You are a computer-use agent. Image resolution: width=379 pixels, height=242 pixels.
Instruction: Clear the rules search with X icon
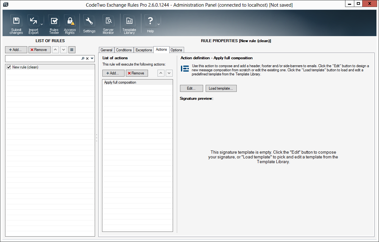(87, 59)
